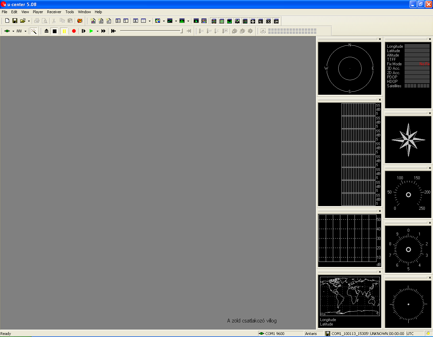Toggle the docked sky view window button

214,21
